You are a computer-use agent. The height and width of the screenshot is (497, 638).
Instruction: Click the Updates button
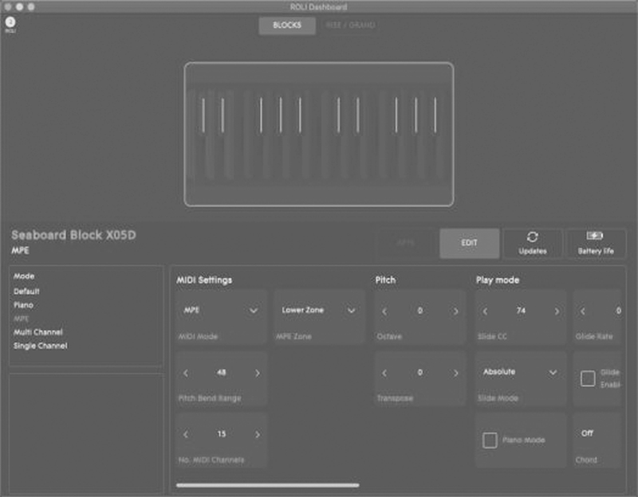[x=532, y=243]
